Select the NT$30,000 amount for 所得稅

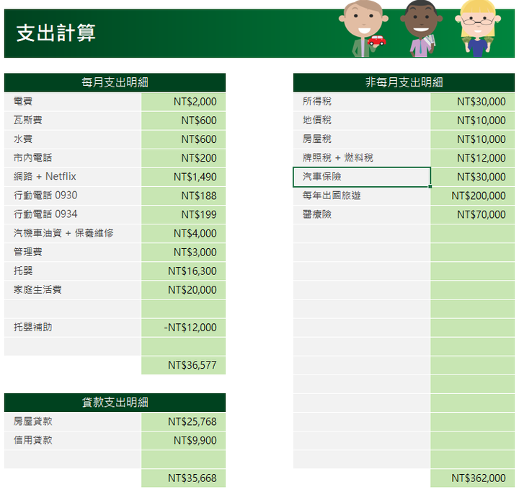473,102
